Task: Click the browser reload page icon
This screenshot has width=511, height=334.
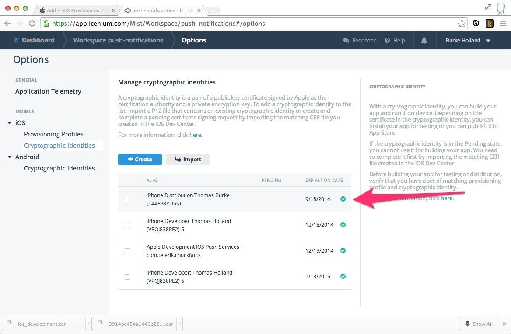Action: (x=32, y=24)
